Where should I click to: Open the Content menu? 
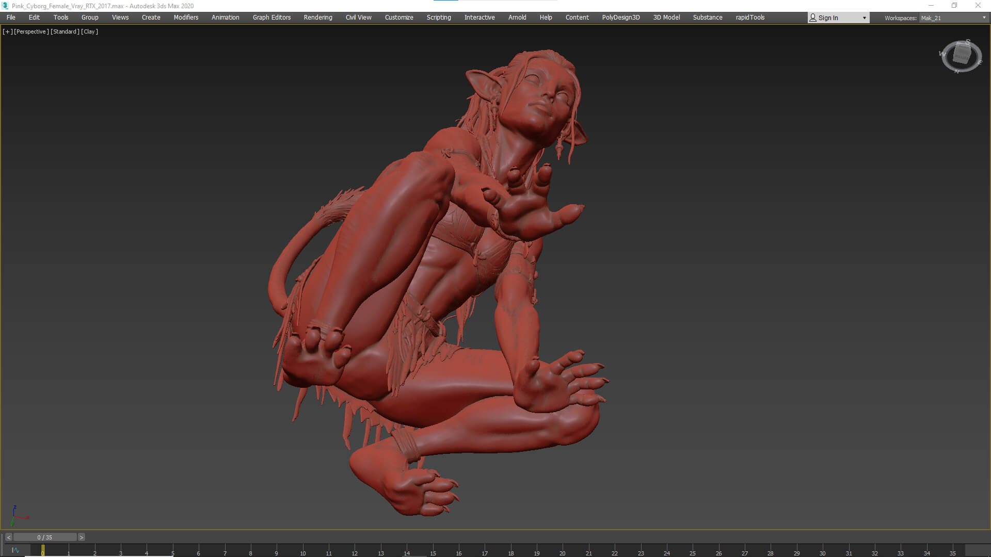pos(577,18)
